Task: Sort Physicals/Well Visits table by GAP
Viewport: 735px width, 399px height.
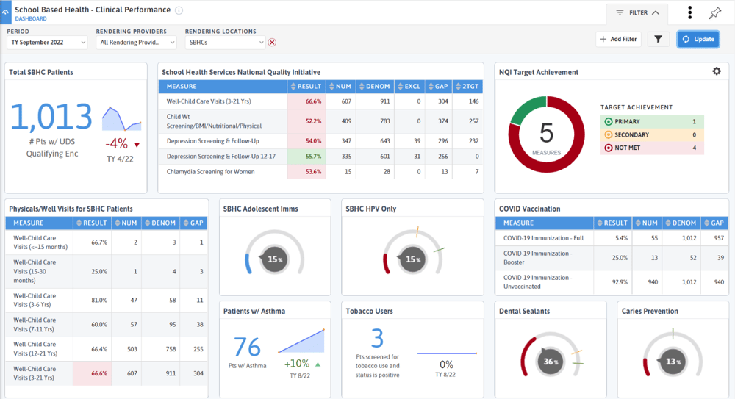Action: [x=193, y=223]
